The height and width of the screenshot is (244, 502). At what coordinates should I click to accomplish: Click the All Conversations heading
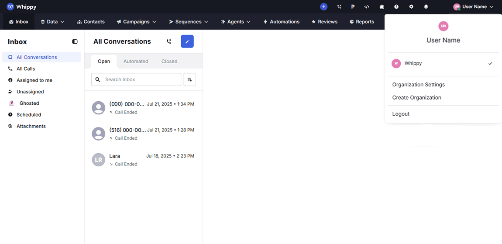point(122,41)
